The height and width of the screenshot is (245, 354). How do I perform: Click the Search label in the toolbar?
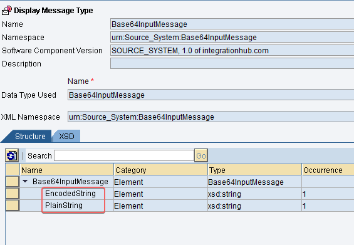[x=39, y=156]
